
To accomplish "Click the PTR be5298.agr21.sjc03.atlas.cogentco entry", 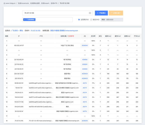I will coord(41,83).
